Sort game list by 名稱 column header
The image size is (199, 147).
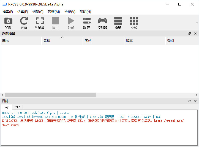[62, 41]
